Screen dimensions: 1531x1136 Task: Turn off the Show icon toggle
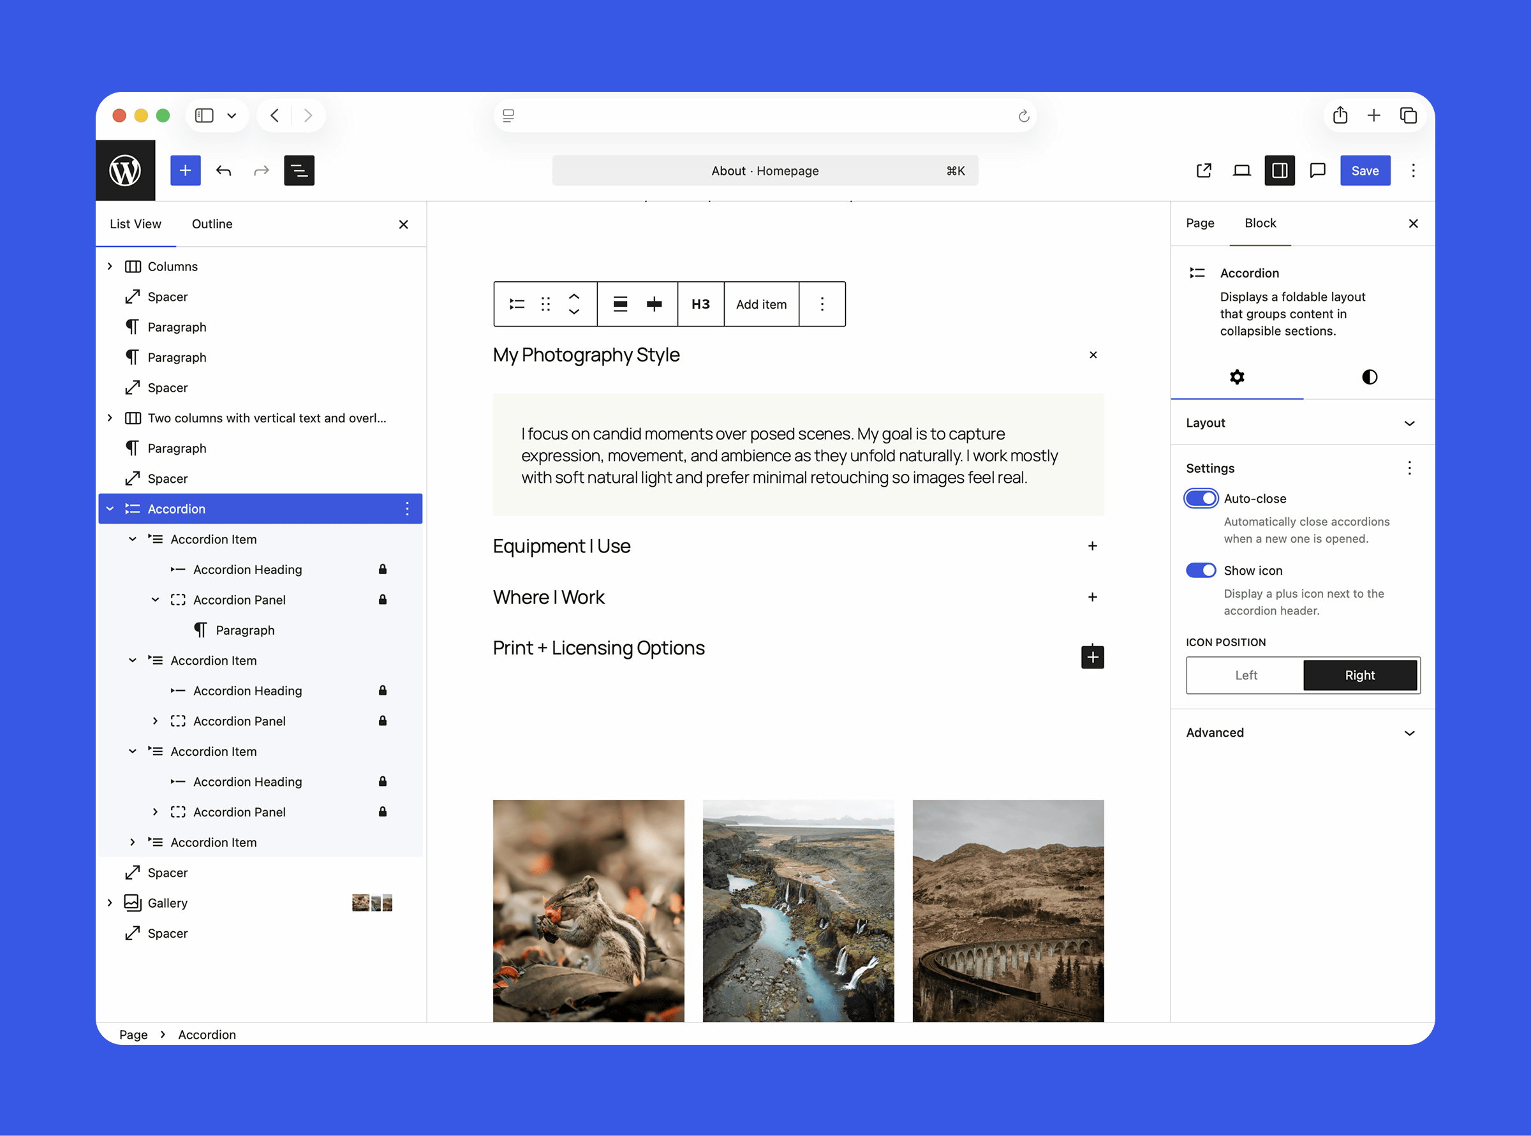1201,570
